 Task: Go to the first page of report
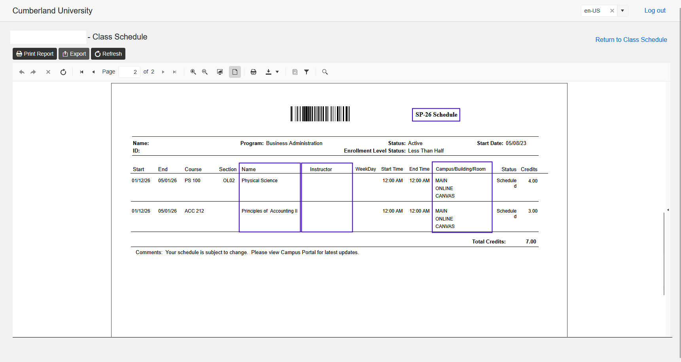(x=81, y=72)
